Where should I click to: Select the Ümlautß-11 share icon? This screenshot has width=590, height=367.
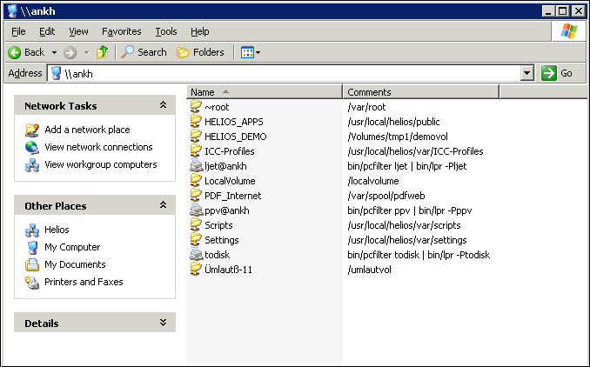coord(196,269)
